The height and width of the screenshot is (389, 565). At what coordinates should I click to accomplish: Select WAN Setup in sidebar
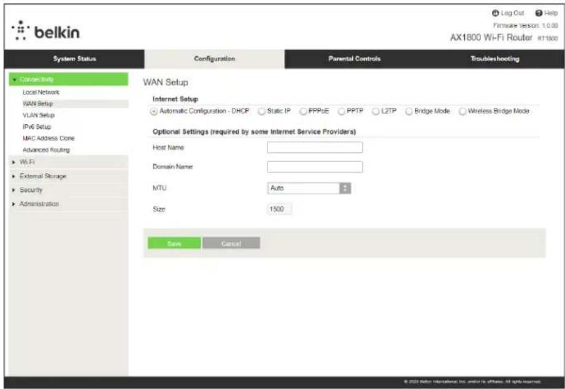tap(38, 104)
